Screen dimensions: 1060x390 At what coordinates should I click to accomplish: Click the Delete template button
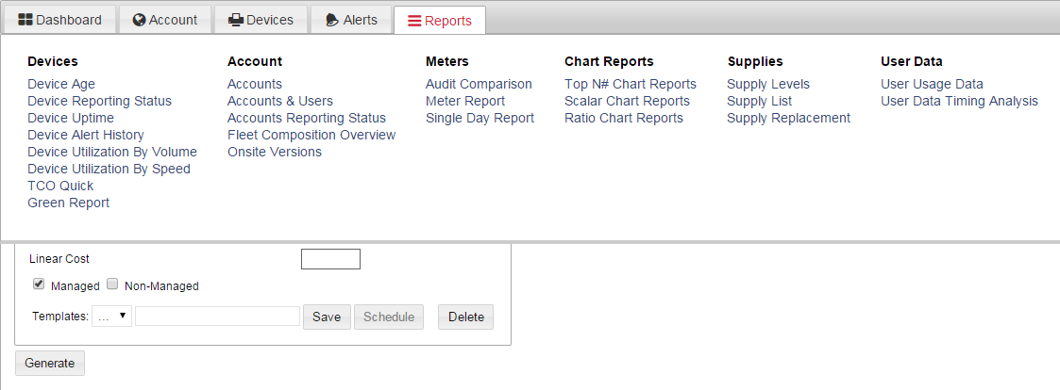(x=465, y=317)
